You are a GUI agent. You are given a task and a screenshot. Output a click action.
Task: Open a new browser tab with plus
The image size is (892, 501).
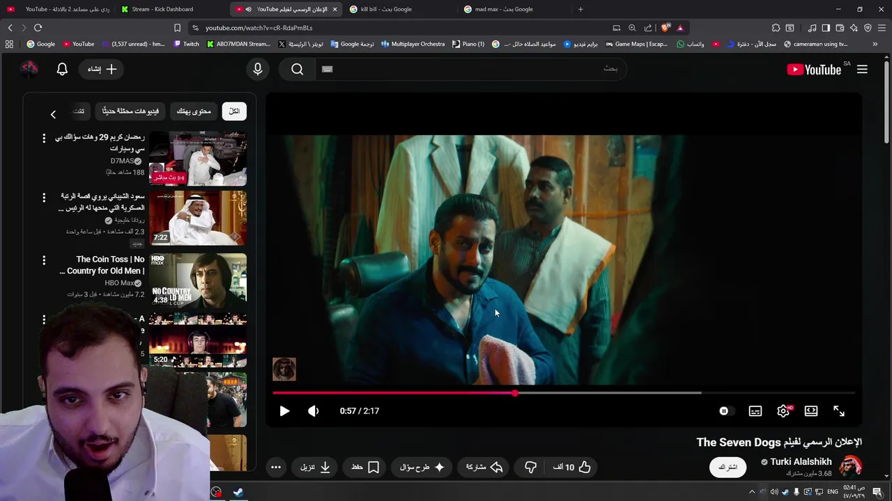[x=580, y=9]
